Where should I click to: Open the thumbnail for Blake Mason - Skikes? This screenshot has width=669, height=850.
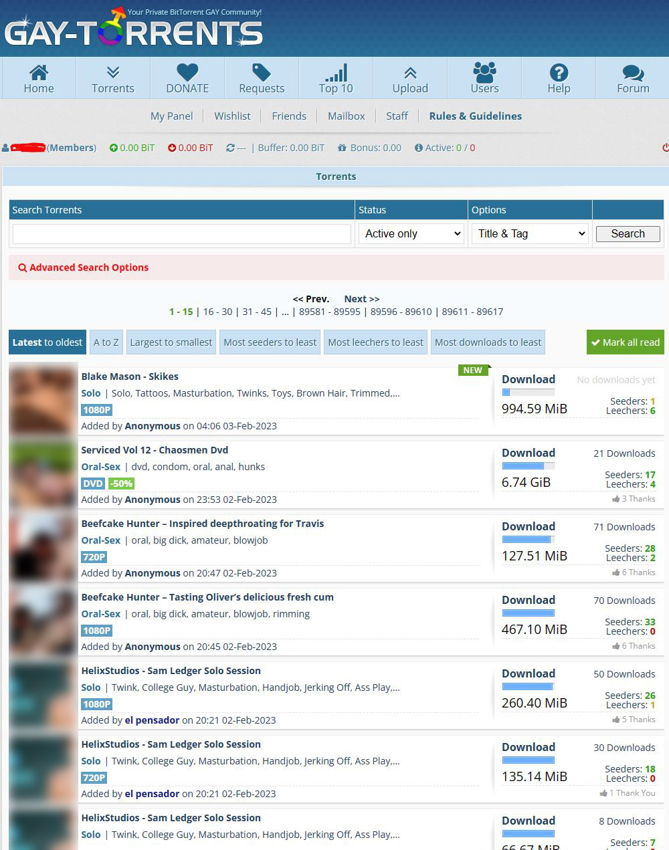(x=43, y=401)
